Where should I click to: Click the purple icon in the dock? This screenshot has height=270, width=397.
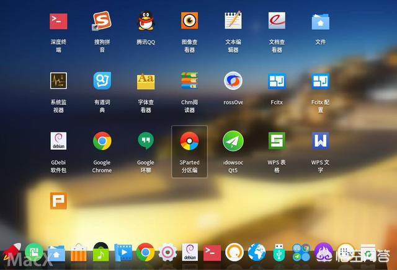point(323,252)
